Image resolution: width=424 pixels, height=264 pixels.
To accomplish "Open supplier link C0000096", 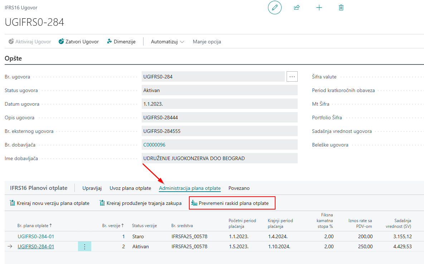I will (x=155, y=145).
